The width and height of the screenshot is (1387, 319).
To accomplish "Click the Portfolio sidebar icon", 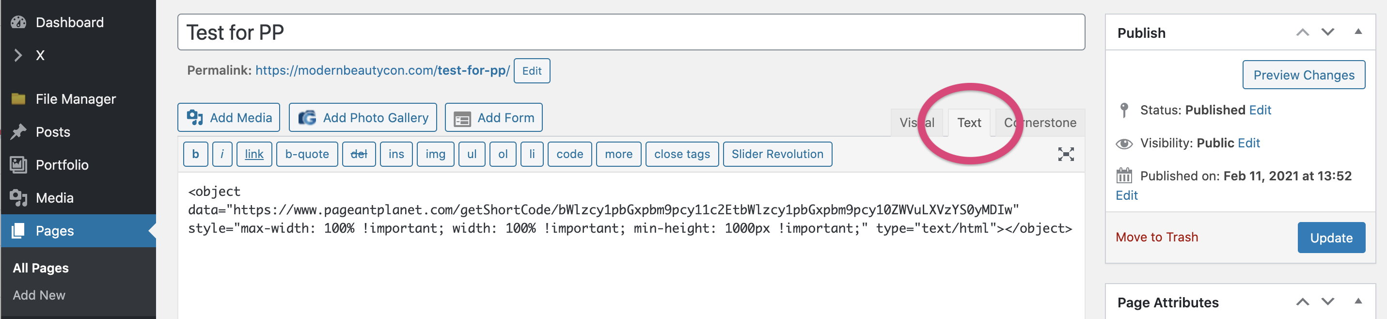I will coord(18,165).
